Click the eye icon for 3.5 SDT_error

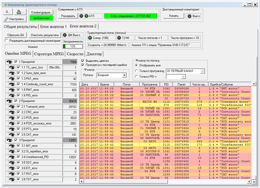coord(12,163)
